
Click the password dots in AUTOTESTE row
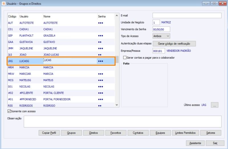[101, 23]
